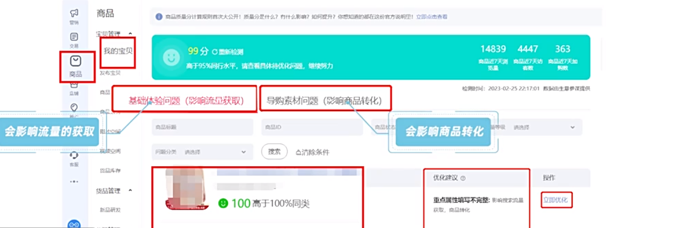Click the 重点属性填写不完整 suggestion text
Viewport: 677px width, 228px height.
(x=462, y=200)
